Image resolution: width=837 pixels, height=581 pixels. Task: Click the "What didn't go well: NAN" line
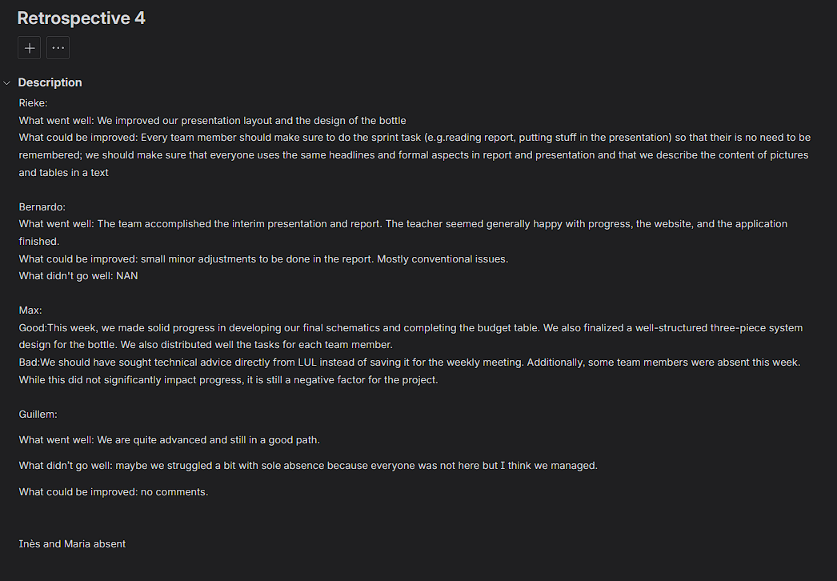(78, 276)
